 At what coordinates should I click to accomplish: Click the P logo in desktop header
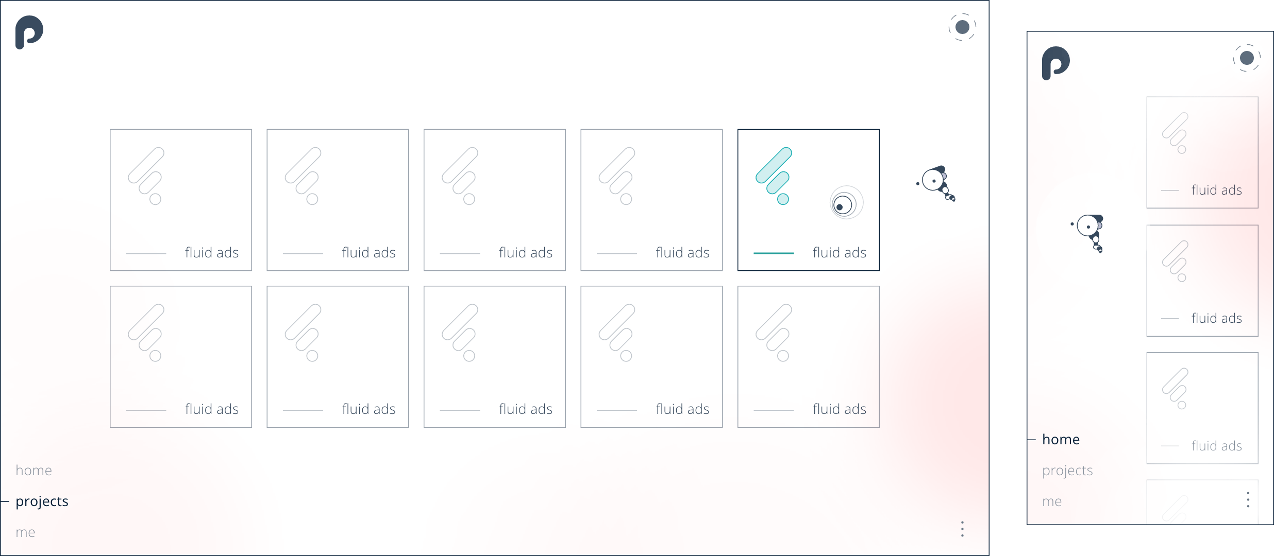pyautogui.click(x=29, y=32)
